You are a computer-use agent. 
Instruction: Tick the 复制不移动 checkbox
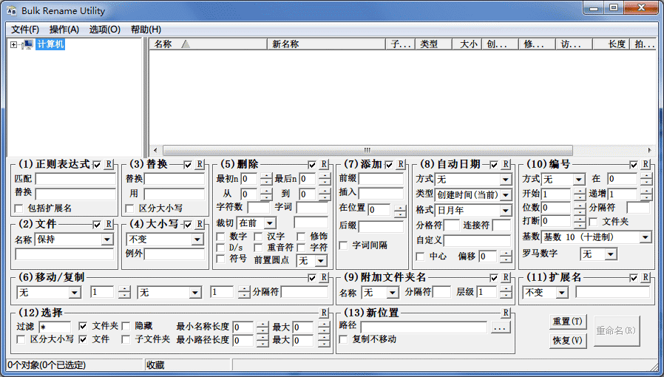pos(344,339)
